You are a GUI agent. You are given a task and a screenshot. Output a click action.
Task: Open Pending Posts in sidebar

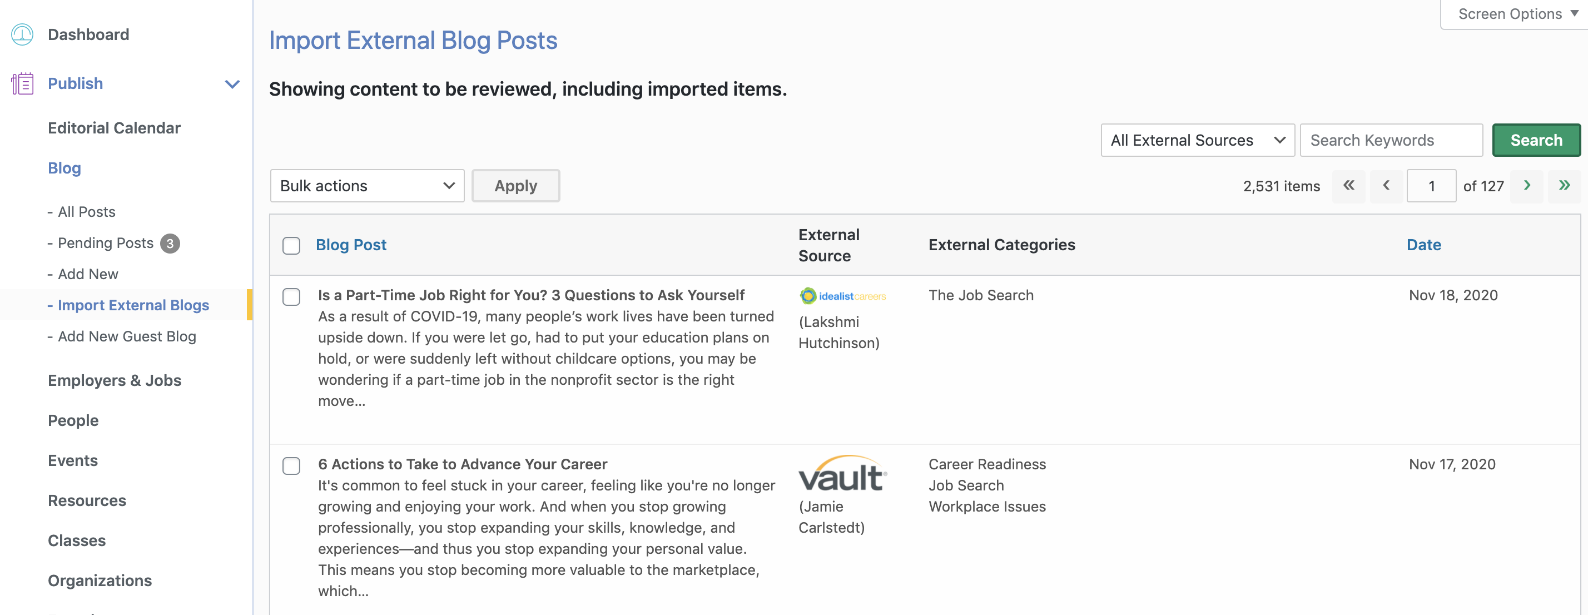106,244
